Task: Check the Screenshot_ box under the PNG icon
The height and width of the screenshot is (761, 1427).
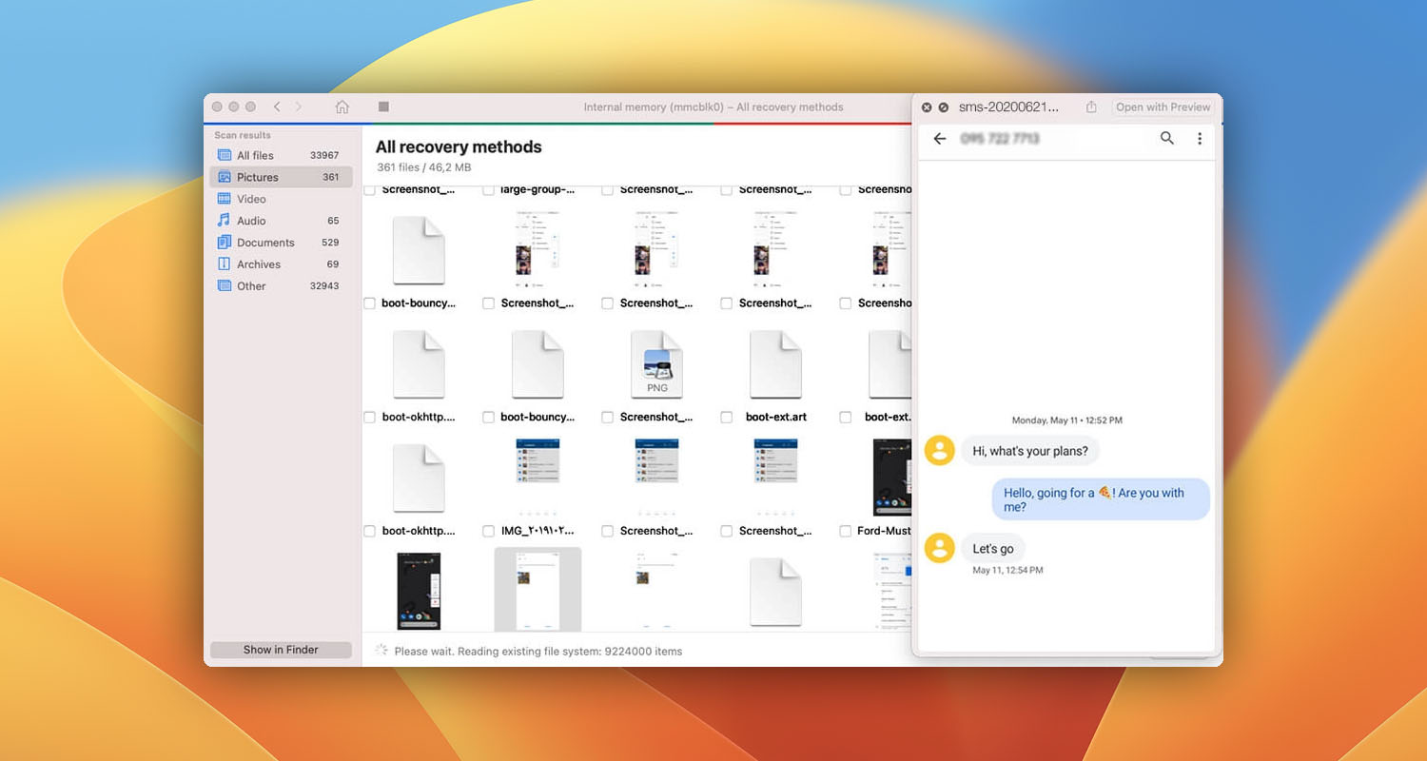Action: click(607, 418)
